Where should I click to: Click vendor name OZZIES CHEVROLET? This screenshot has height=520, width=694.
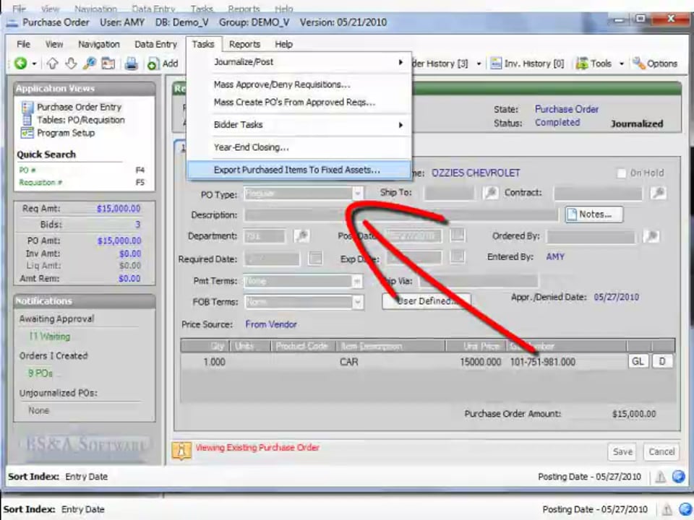coord(476,173)
